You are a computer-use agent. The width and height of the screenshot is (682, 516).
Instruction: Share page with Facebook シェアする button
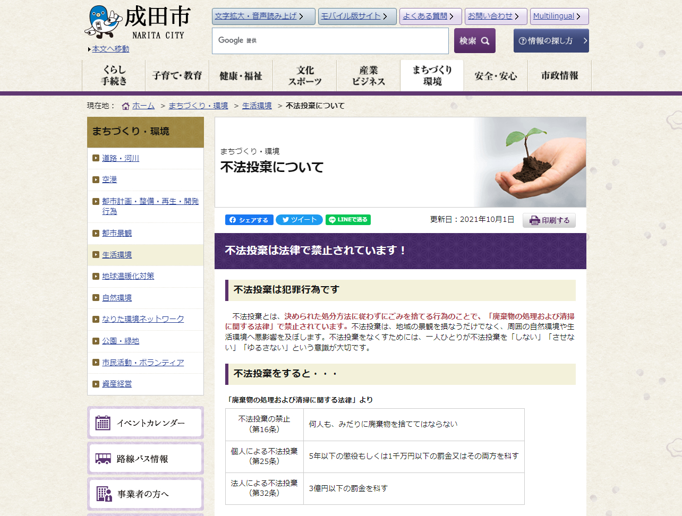pyautogui.click(x=249, y=220)
